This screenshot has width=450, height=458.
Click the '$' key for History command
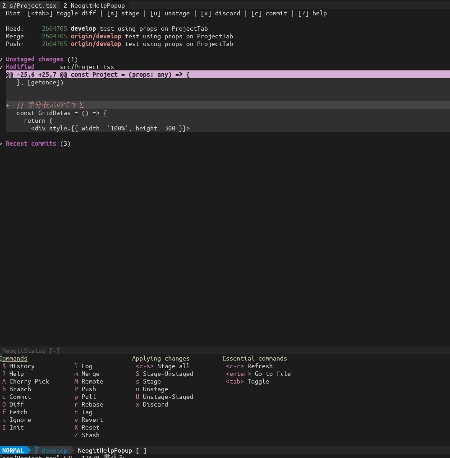click(x=4, y=366)
